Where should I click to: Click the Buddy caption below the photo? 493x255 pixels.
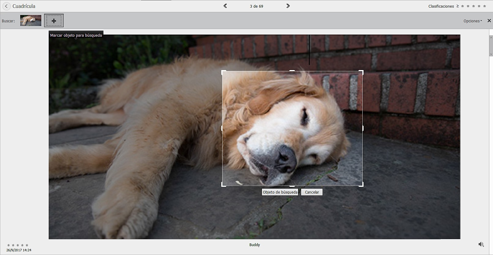[254, 245]
